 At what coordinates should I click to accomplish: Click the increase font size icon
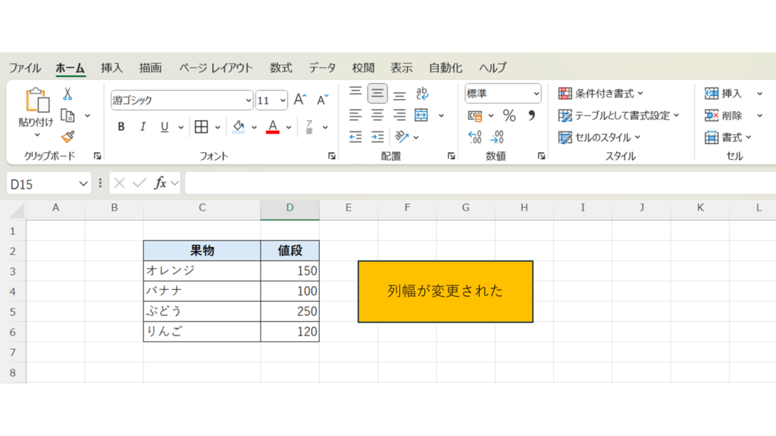[x=300, y=100]
